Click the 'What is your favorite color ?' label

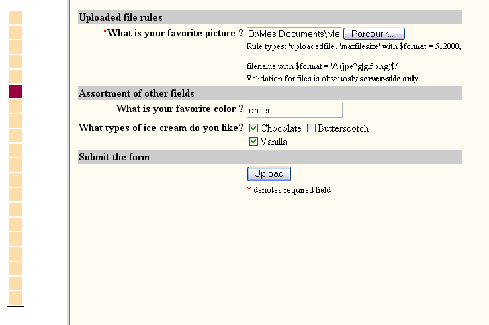[179, 109]
